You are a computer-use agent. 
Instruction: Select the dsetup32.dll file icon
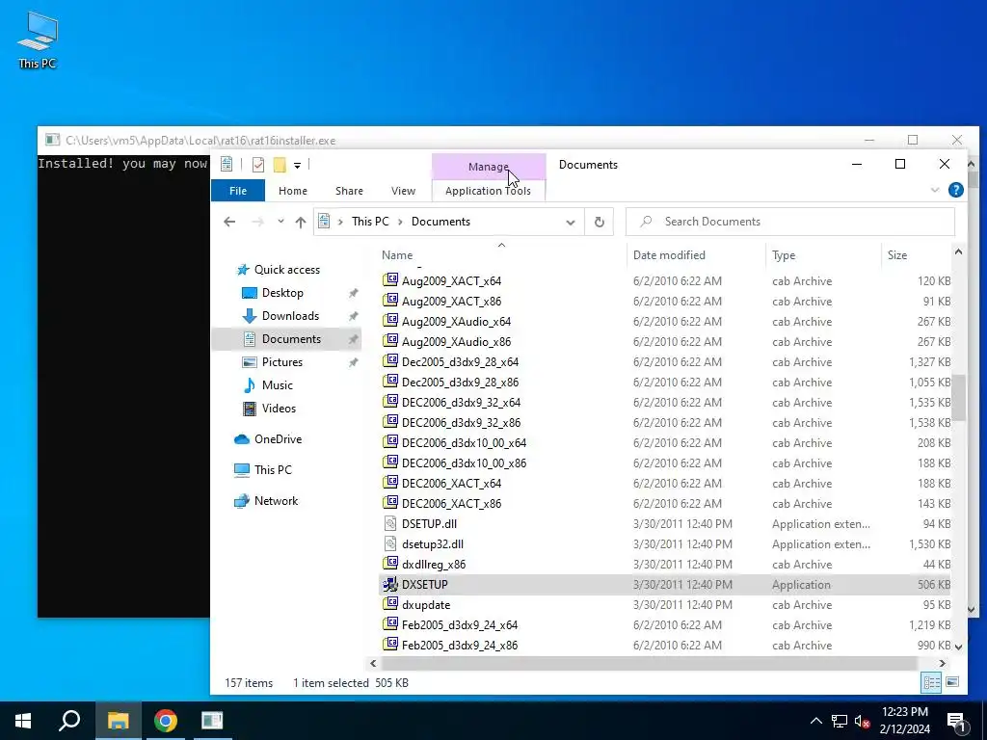coord(390,543)
